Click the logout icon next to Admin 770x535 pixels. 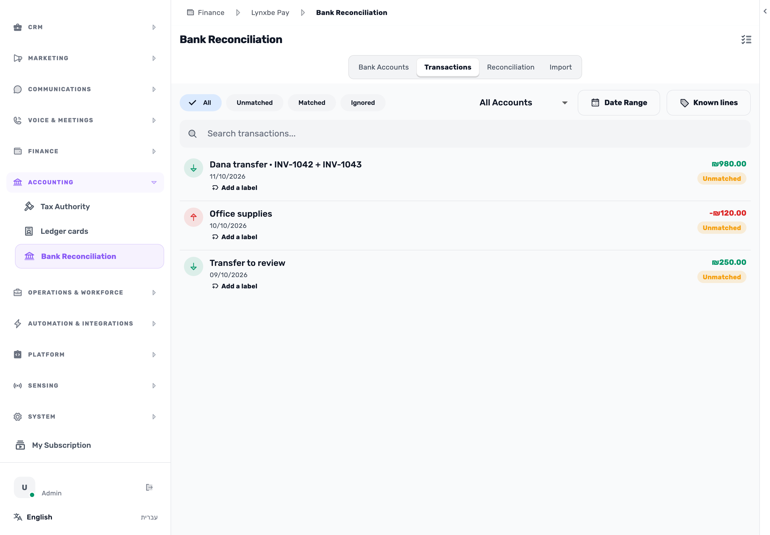tap(149, 487)
